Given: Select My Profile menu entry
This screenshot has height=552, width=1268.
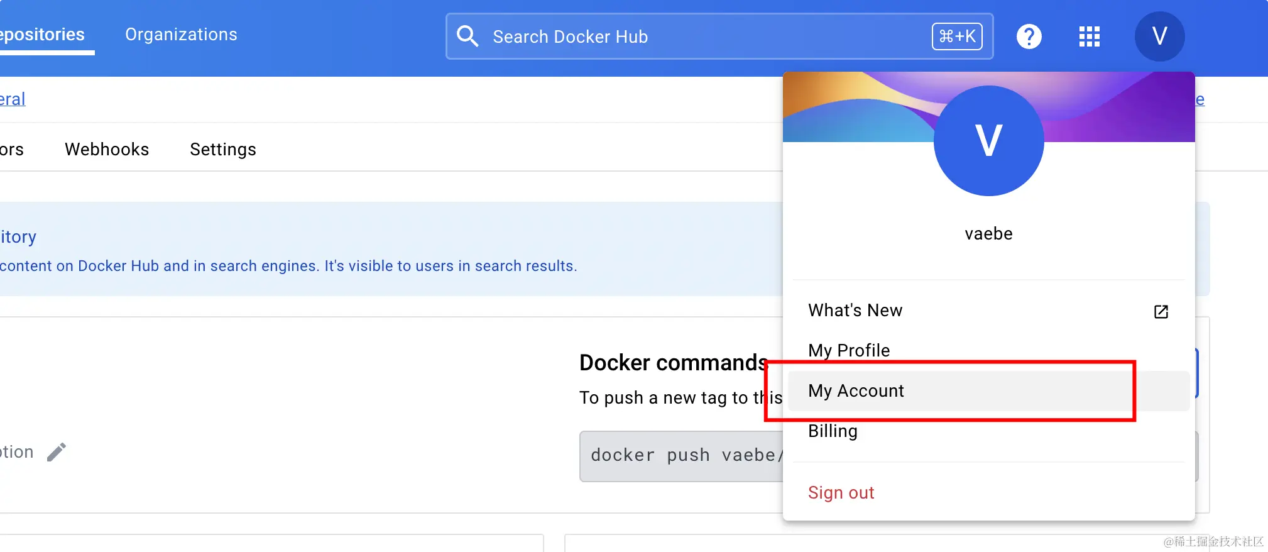Looking at the screenshot, I should [988, 350].
